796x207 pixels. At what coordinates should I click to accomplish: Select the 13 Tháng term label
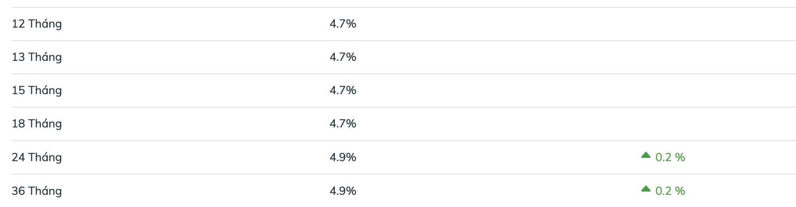click(37, 57)
